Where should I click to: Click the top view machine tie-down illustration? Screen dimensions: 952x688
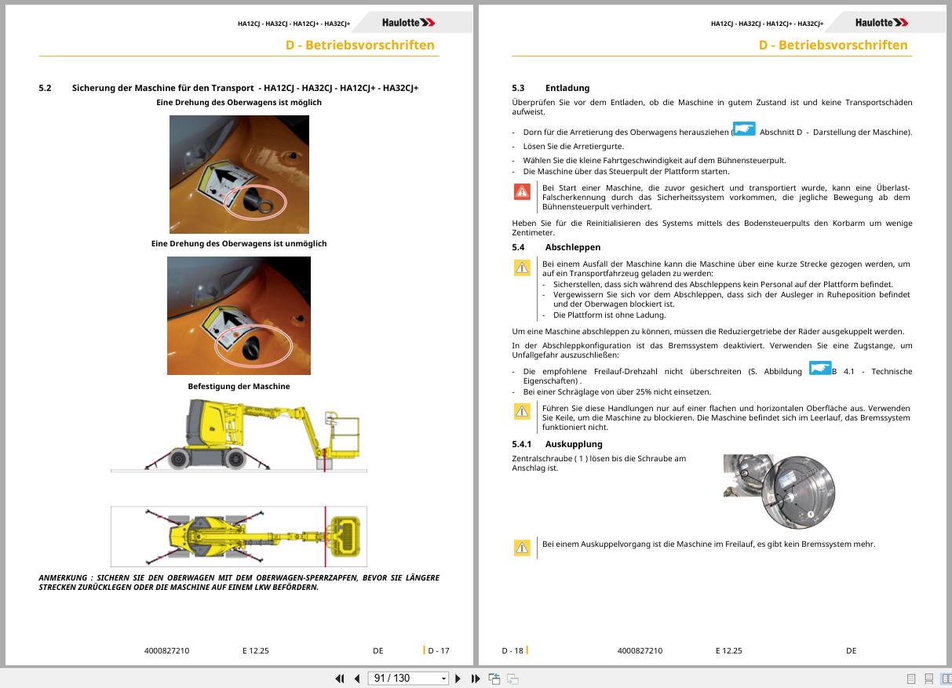239,537
